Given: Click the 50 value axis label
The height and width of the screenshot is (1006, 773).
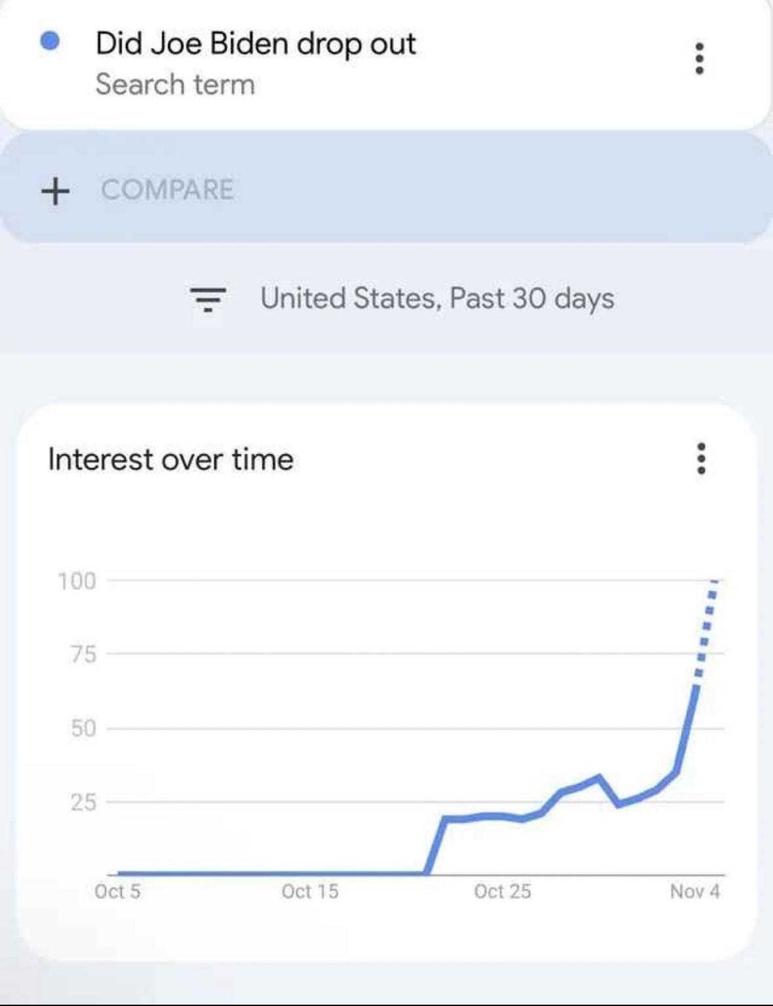Looking at the screenshot, I should [x=83, y=729].
